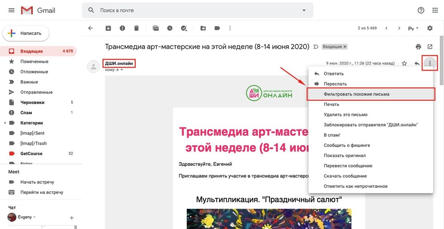Click 'Начать встречу' in Meet

37,182
